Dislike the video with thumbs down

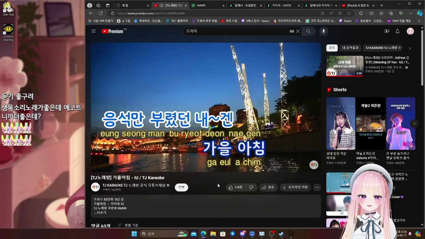coord(251,187)
